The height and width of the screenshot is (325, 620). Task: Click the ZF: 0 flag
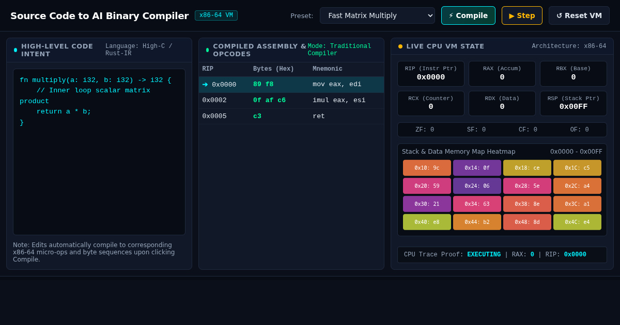(x=425, y=130)
